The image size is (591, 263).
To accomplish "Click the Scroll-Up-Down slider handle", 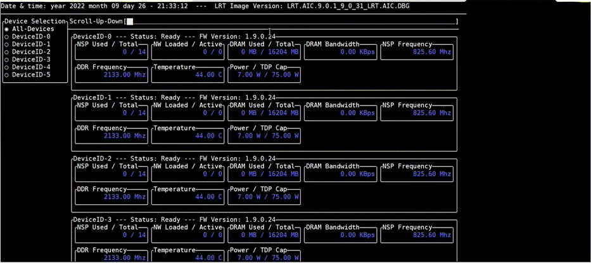I will pyautogui.click(x=130, y=21).
